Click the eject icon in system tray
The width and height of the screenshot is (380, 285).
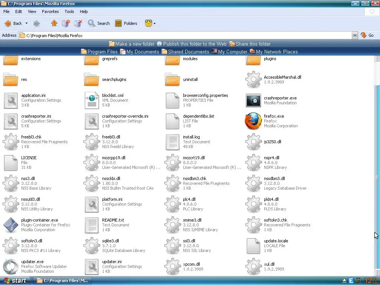click(344, 281)
